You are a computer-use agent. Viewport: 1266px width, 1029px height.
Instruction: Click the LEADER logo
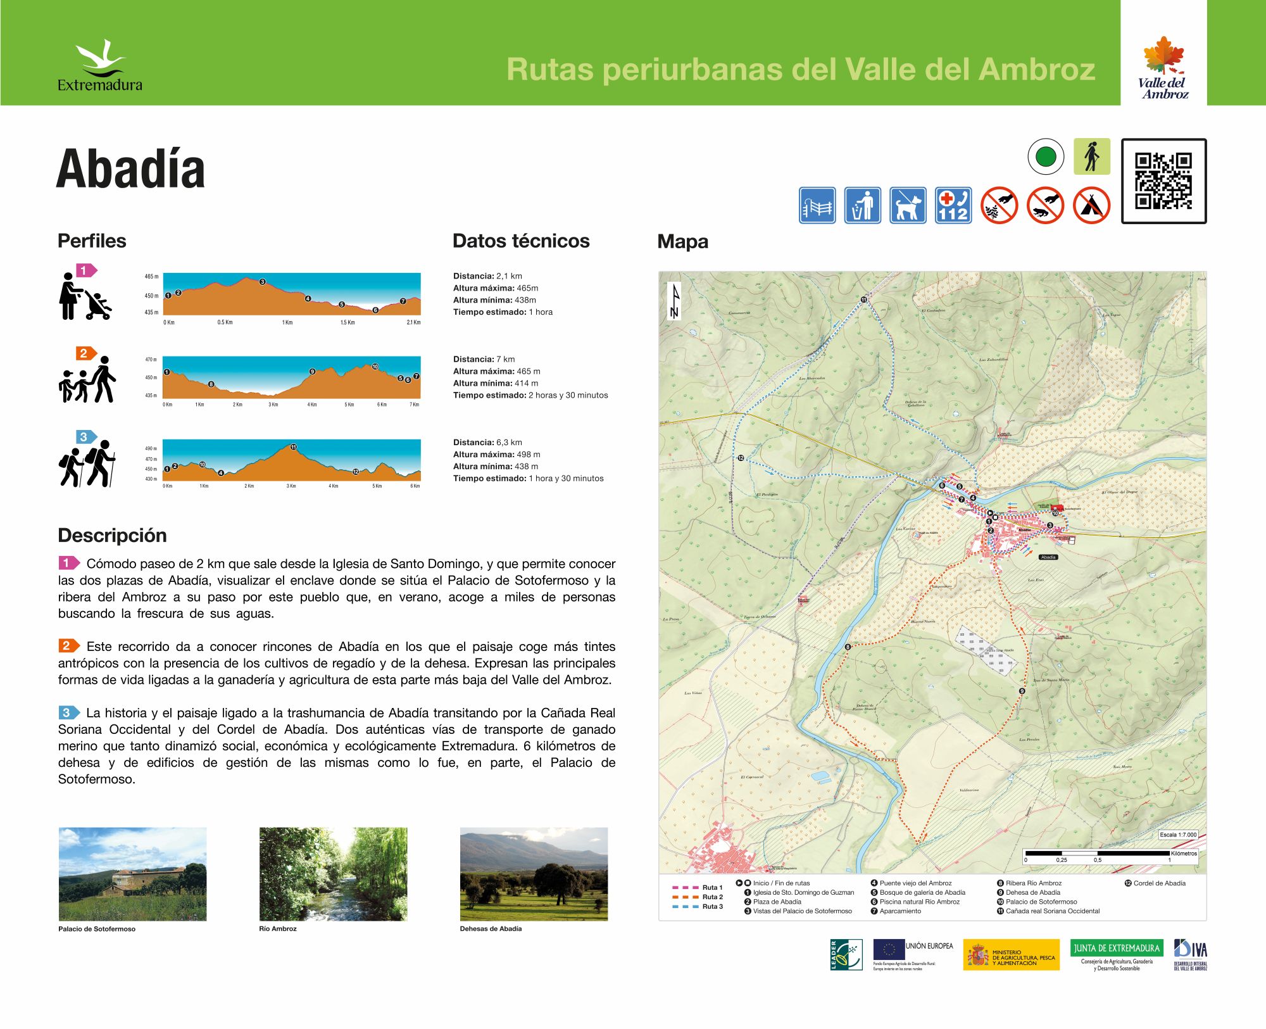coord(846,955)
